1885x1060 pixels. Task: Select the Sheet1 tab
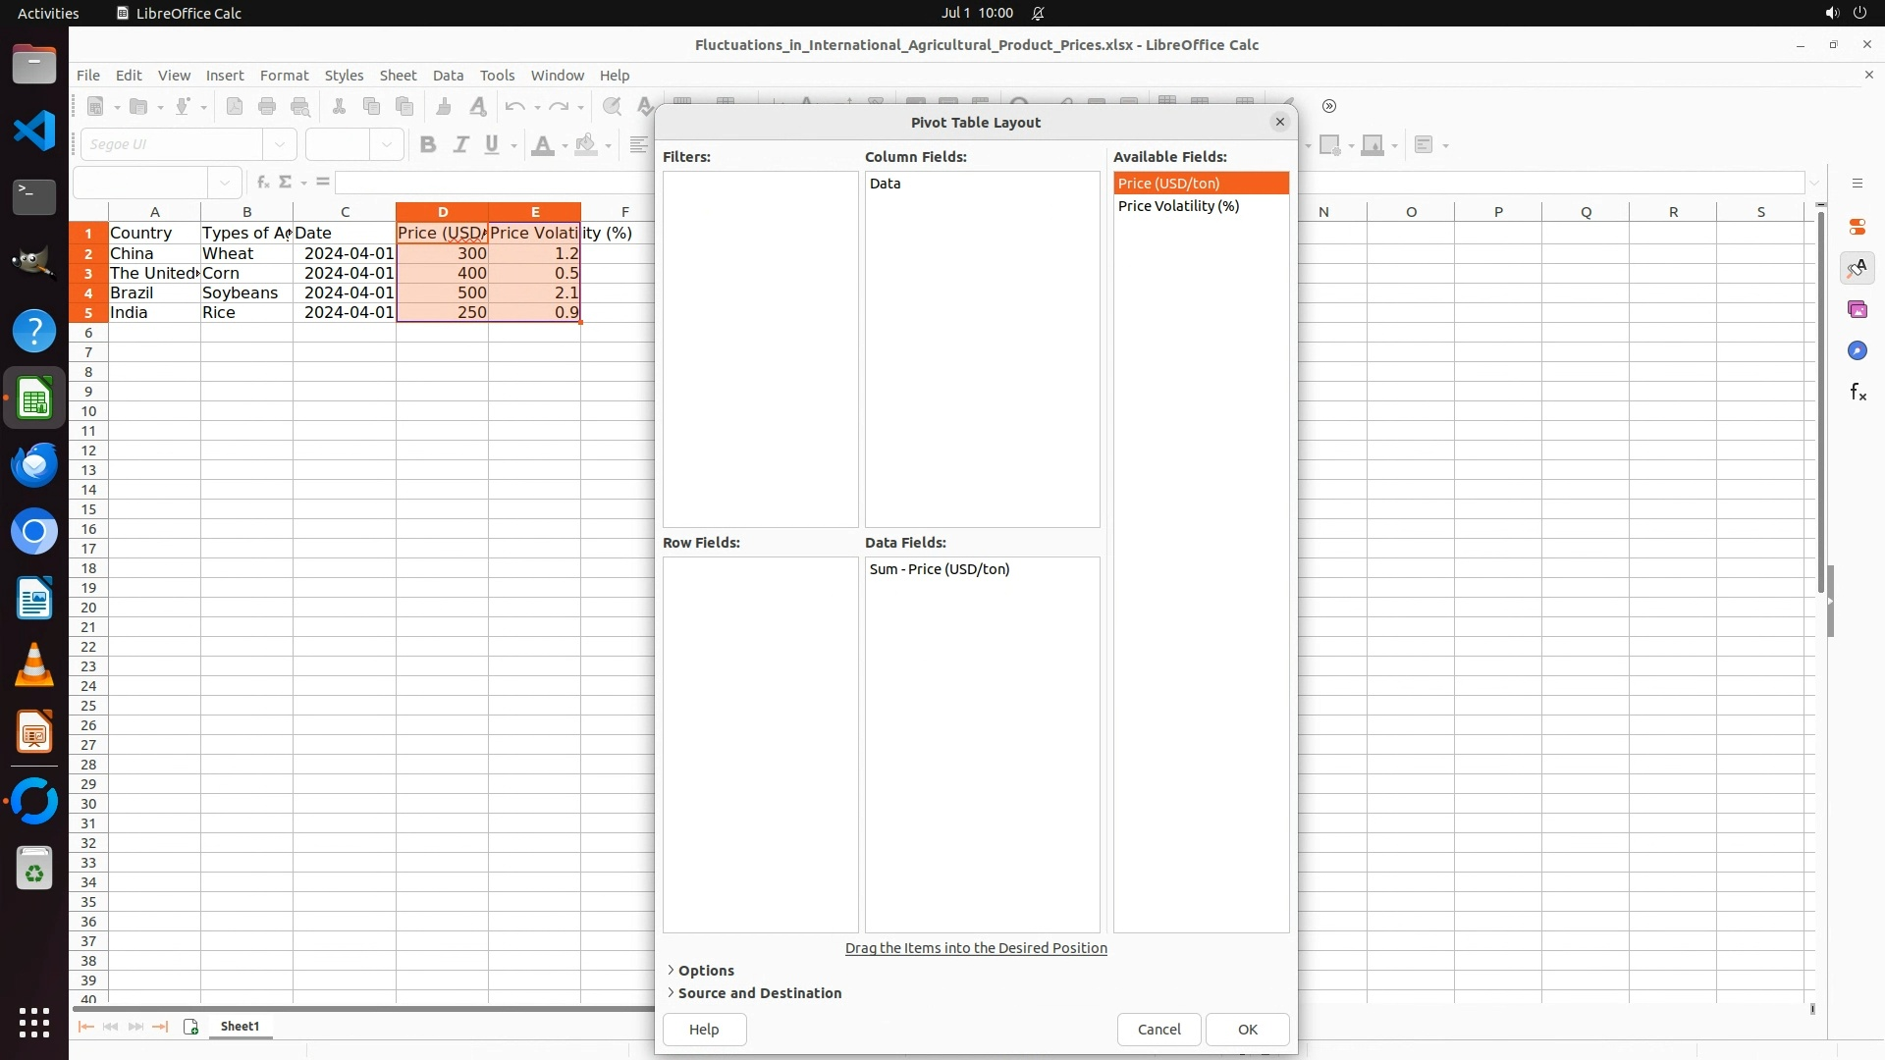(x=240, y=1027)
